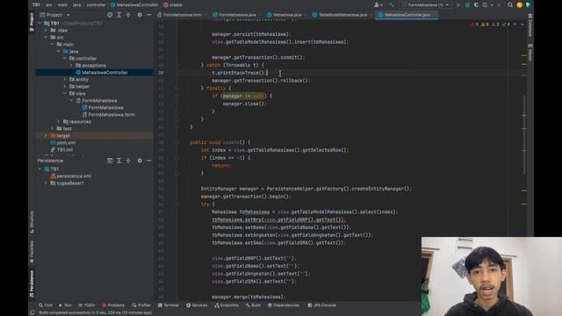The height and width of the screenshot is (316, 562).
Task: Switch to TableModelMahasiswa.java tab
Action: tap(342, 15)
